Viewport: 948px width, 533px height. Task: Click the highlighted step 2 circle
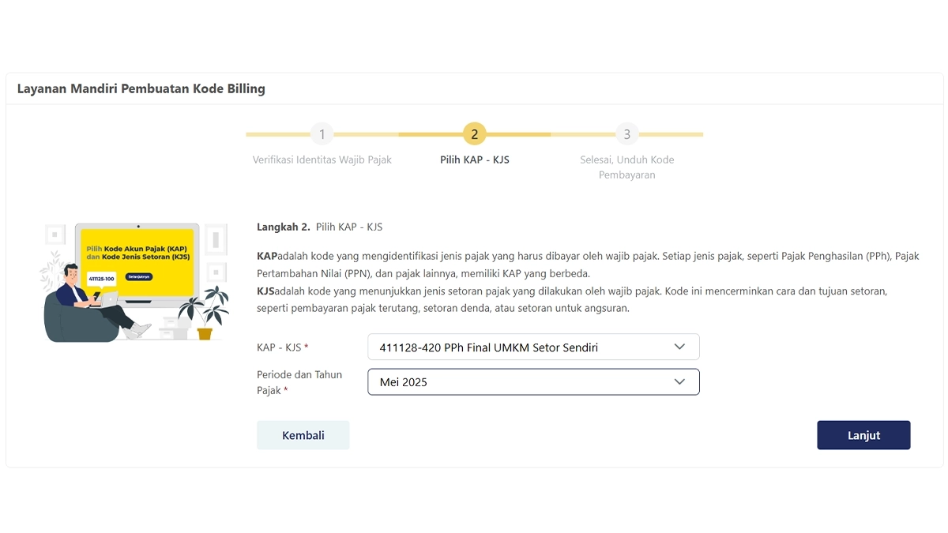(475, 134)
